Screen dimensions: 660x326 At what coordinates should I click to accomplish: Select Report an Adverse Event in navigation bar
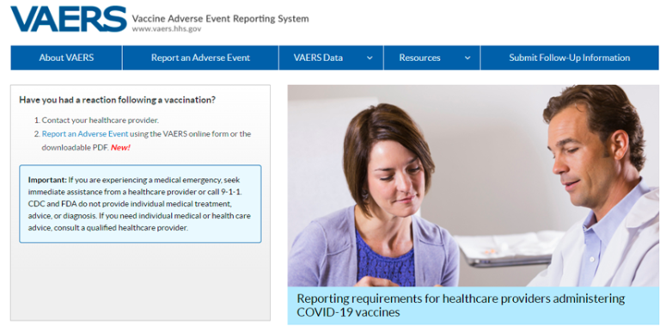[200, 58]
